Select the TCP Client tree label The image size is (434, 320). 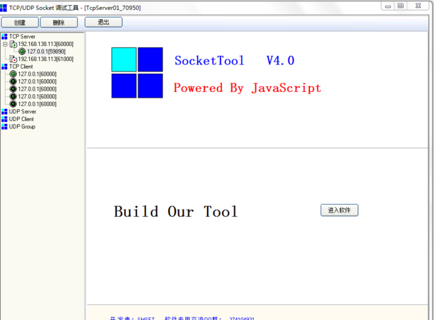[21, 67]
